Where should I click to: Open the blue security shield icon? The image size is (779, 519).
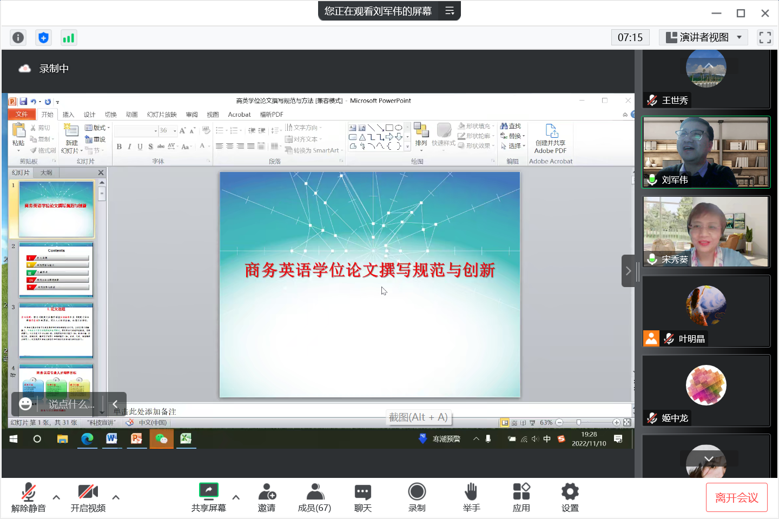(43, 37)
